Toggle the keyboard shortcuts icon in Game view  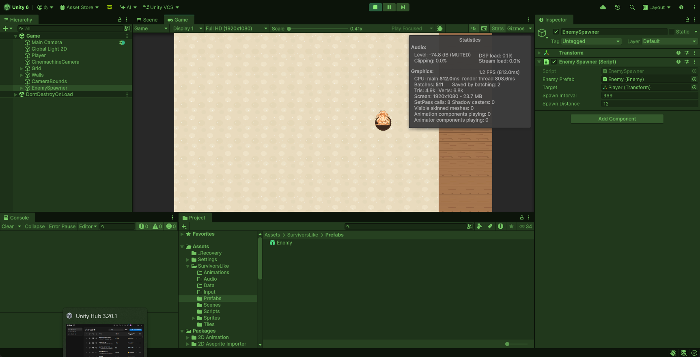(x=484, y=28)
